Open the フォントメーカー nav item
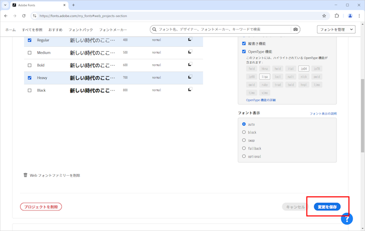 (x=113, y=30)
